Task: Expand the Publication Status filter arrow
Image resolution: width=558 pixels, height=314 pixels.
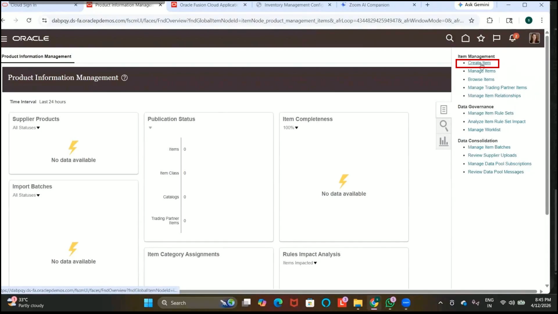Action: tap(150, 128)
